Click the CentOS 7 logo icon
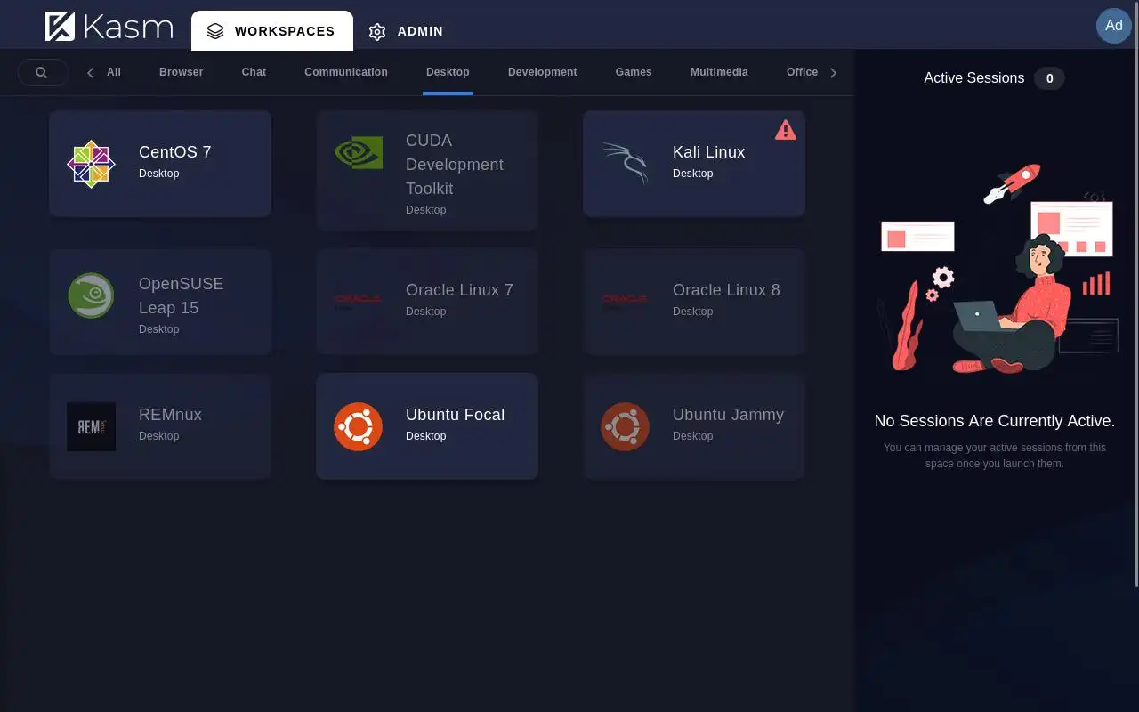Image resolution: width=1139 pixels, height=712 pixels. [x=92, y=164]
